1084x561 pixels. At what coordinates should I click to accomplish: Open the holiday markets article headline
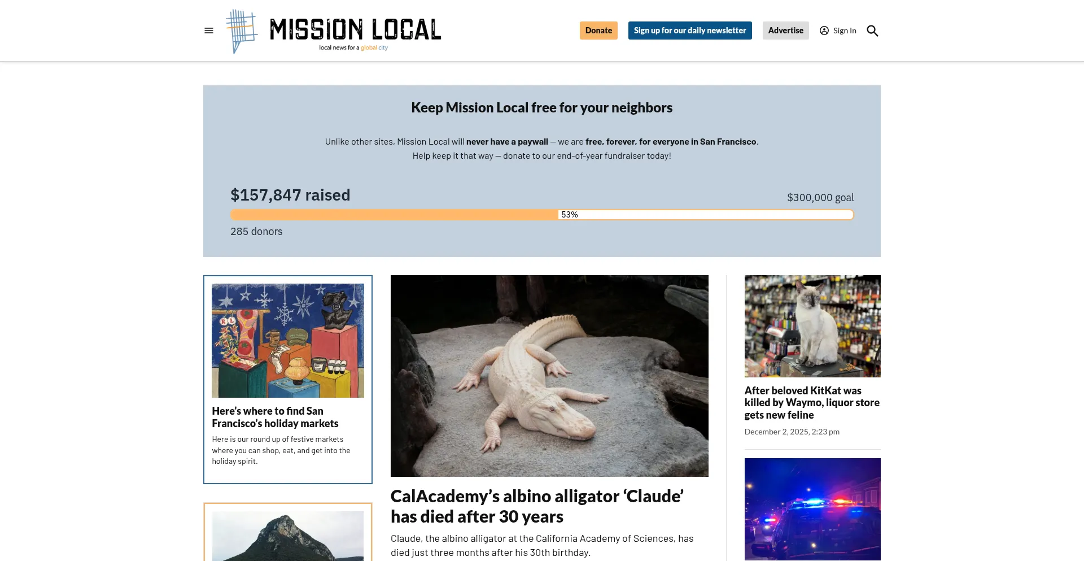pyautogui.click(x=275, y=417)
